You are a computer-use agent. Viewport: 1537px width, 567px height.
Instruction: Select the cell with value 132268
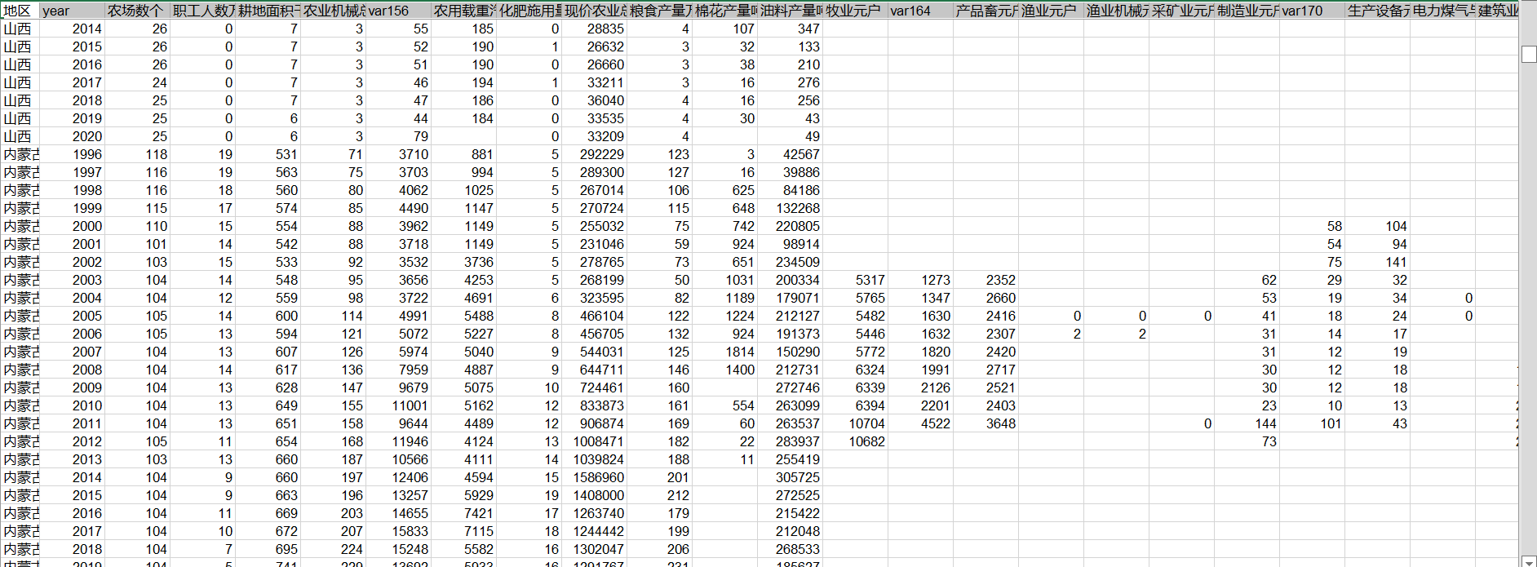click(790, 208)
